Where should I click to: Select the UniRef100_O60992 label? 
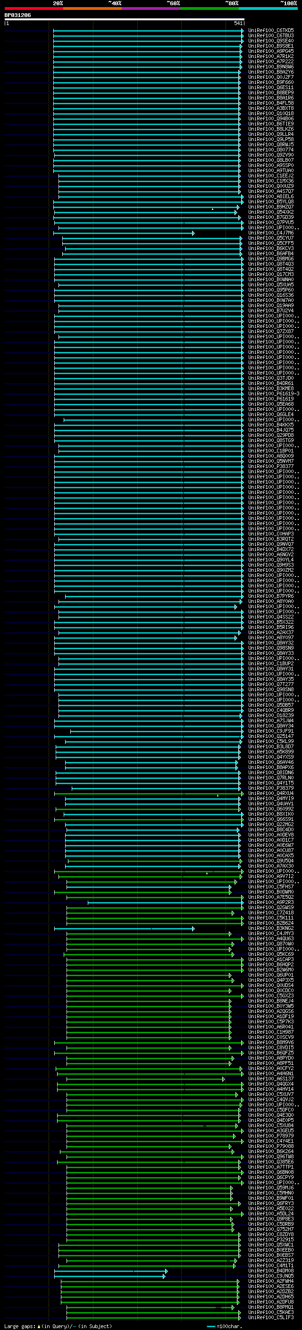coord(271,809)
